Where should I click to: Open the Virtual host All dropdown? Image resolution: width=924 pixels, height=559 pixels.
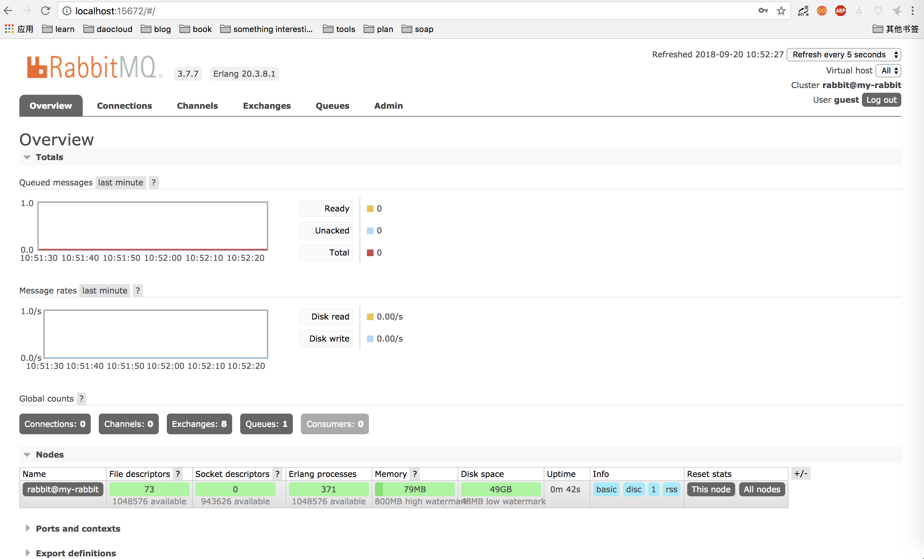[888, 70]
